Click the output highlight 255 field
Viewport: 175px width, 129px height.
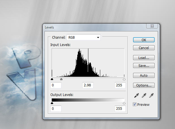[120, 109]
